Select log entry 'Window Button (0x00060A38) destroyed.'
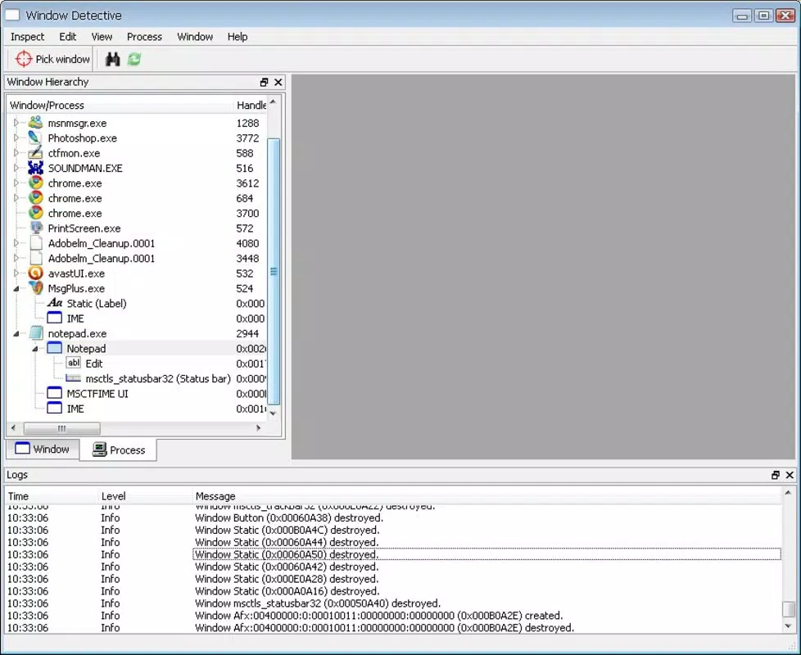The image size is (801, 655). pyautogui.click(x=289, y=517)
